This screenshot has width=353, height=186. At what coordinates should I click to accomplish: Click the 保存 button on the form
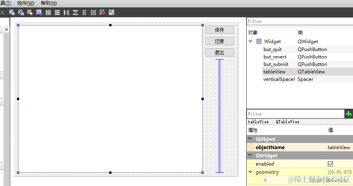[219, 30]
